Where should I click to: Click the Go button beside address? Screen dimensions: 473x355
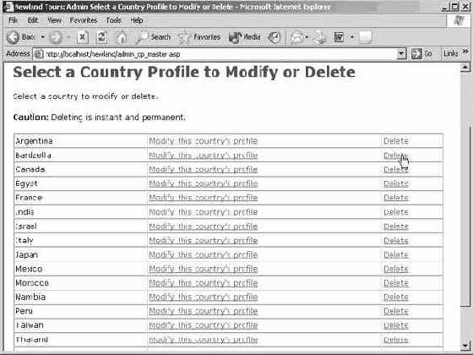click(421, 54)
